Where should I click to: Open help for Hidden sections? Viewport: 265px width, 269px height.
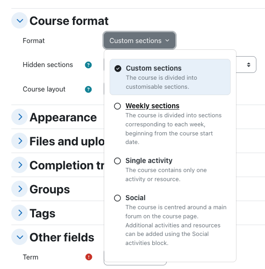coord(88,65)
